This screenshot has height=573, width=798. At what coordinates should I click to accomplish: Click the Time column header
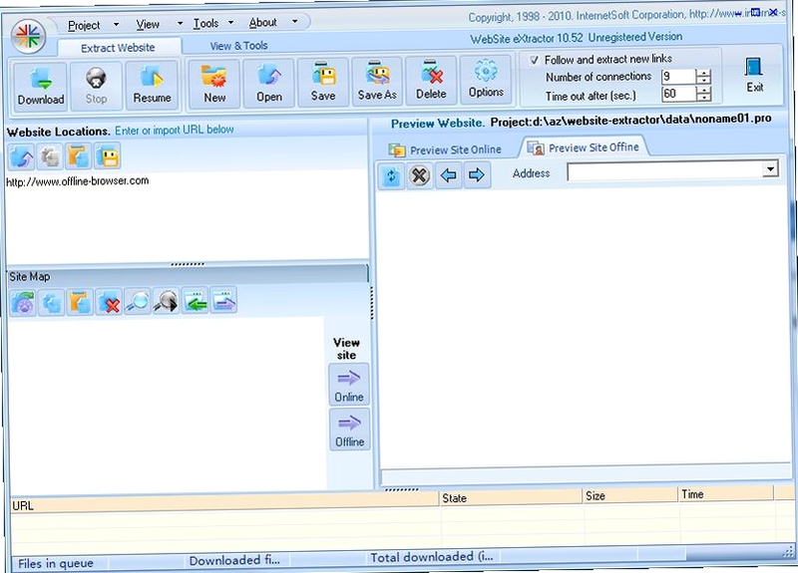726,493
